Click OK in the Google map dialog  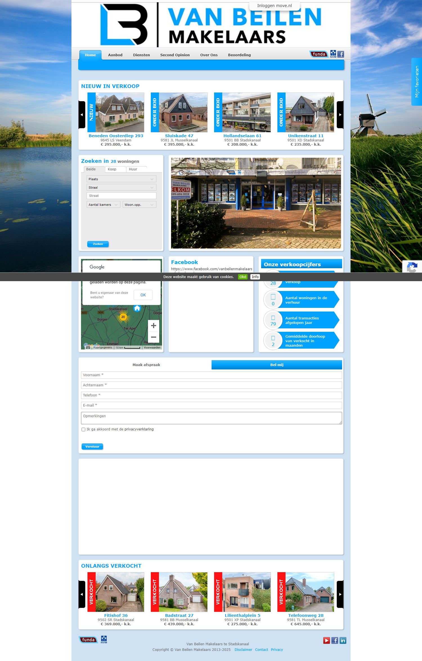point(143,295)
